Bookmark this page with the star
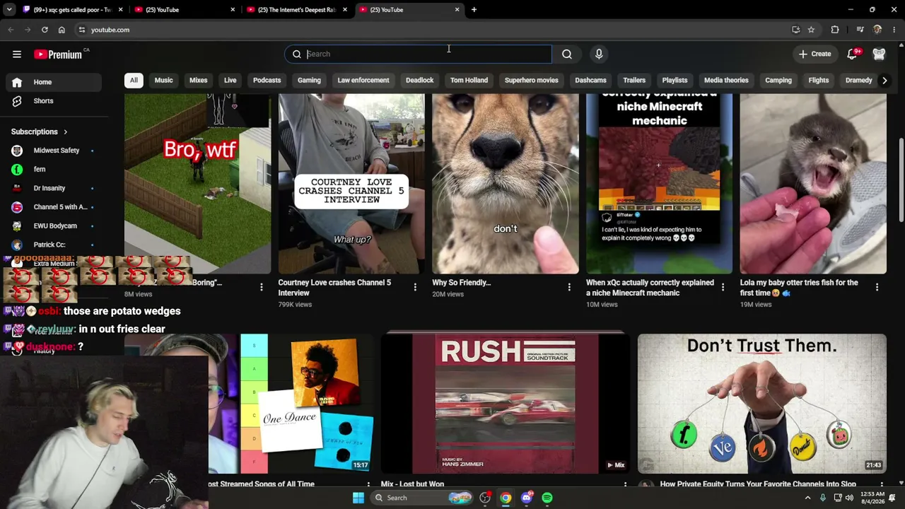The width and height of the screenshot is (905, 509). [x=811, y=30]
